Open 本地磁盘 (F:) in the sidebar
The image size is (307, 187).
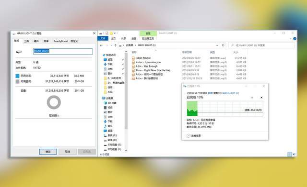point(112,149)
